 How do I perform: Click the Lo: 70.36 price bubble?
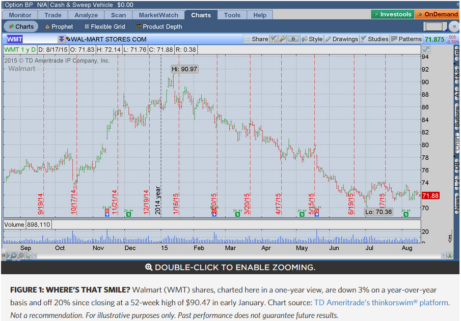[378, 212]
